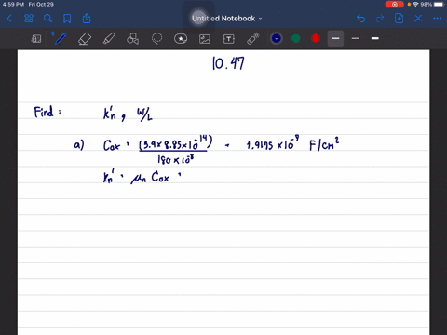Bookmark this page
The image size is (447, 335).
click(x=67, y=19)
